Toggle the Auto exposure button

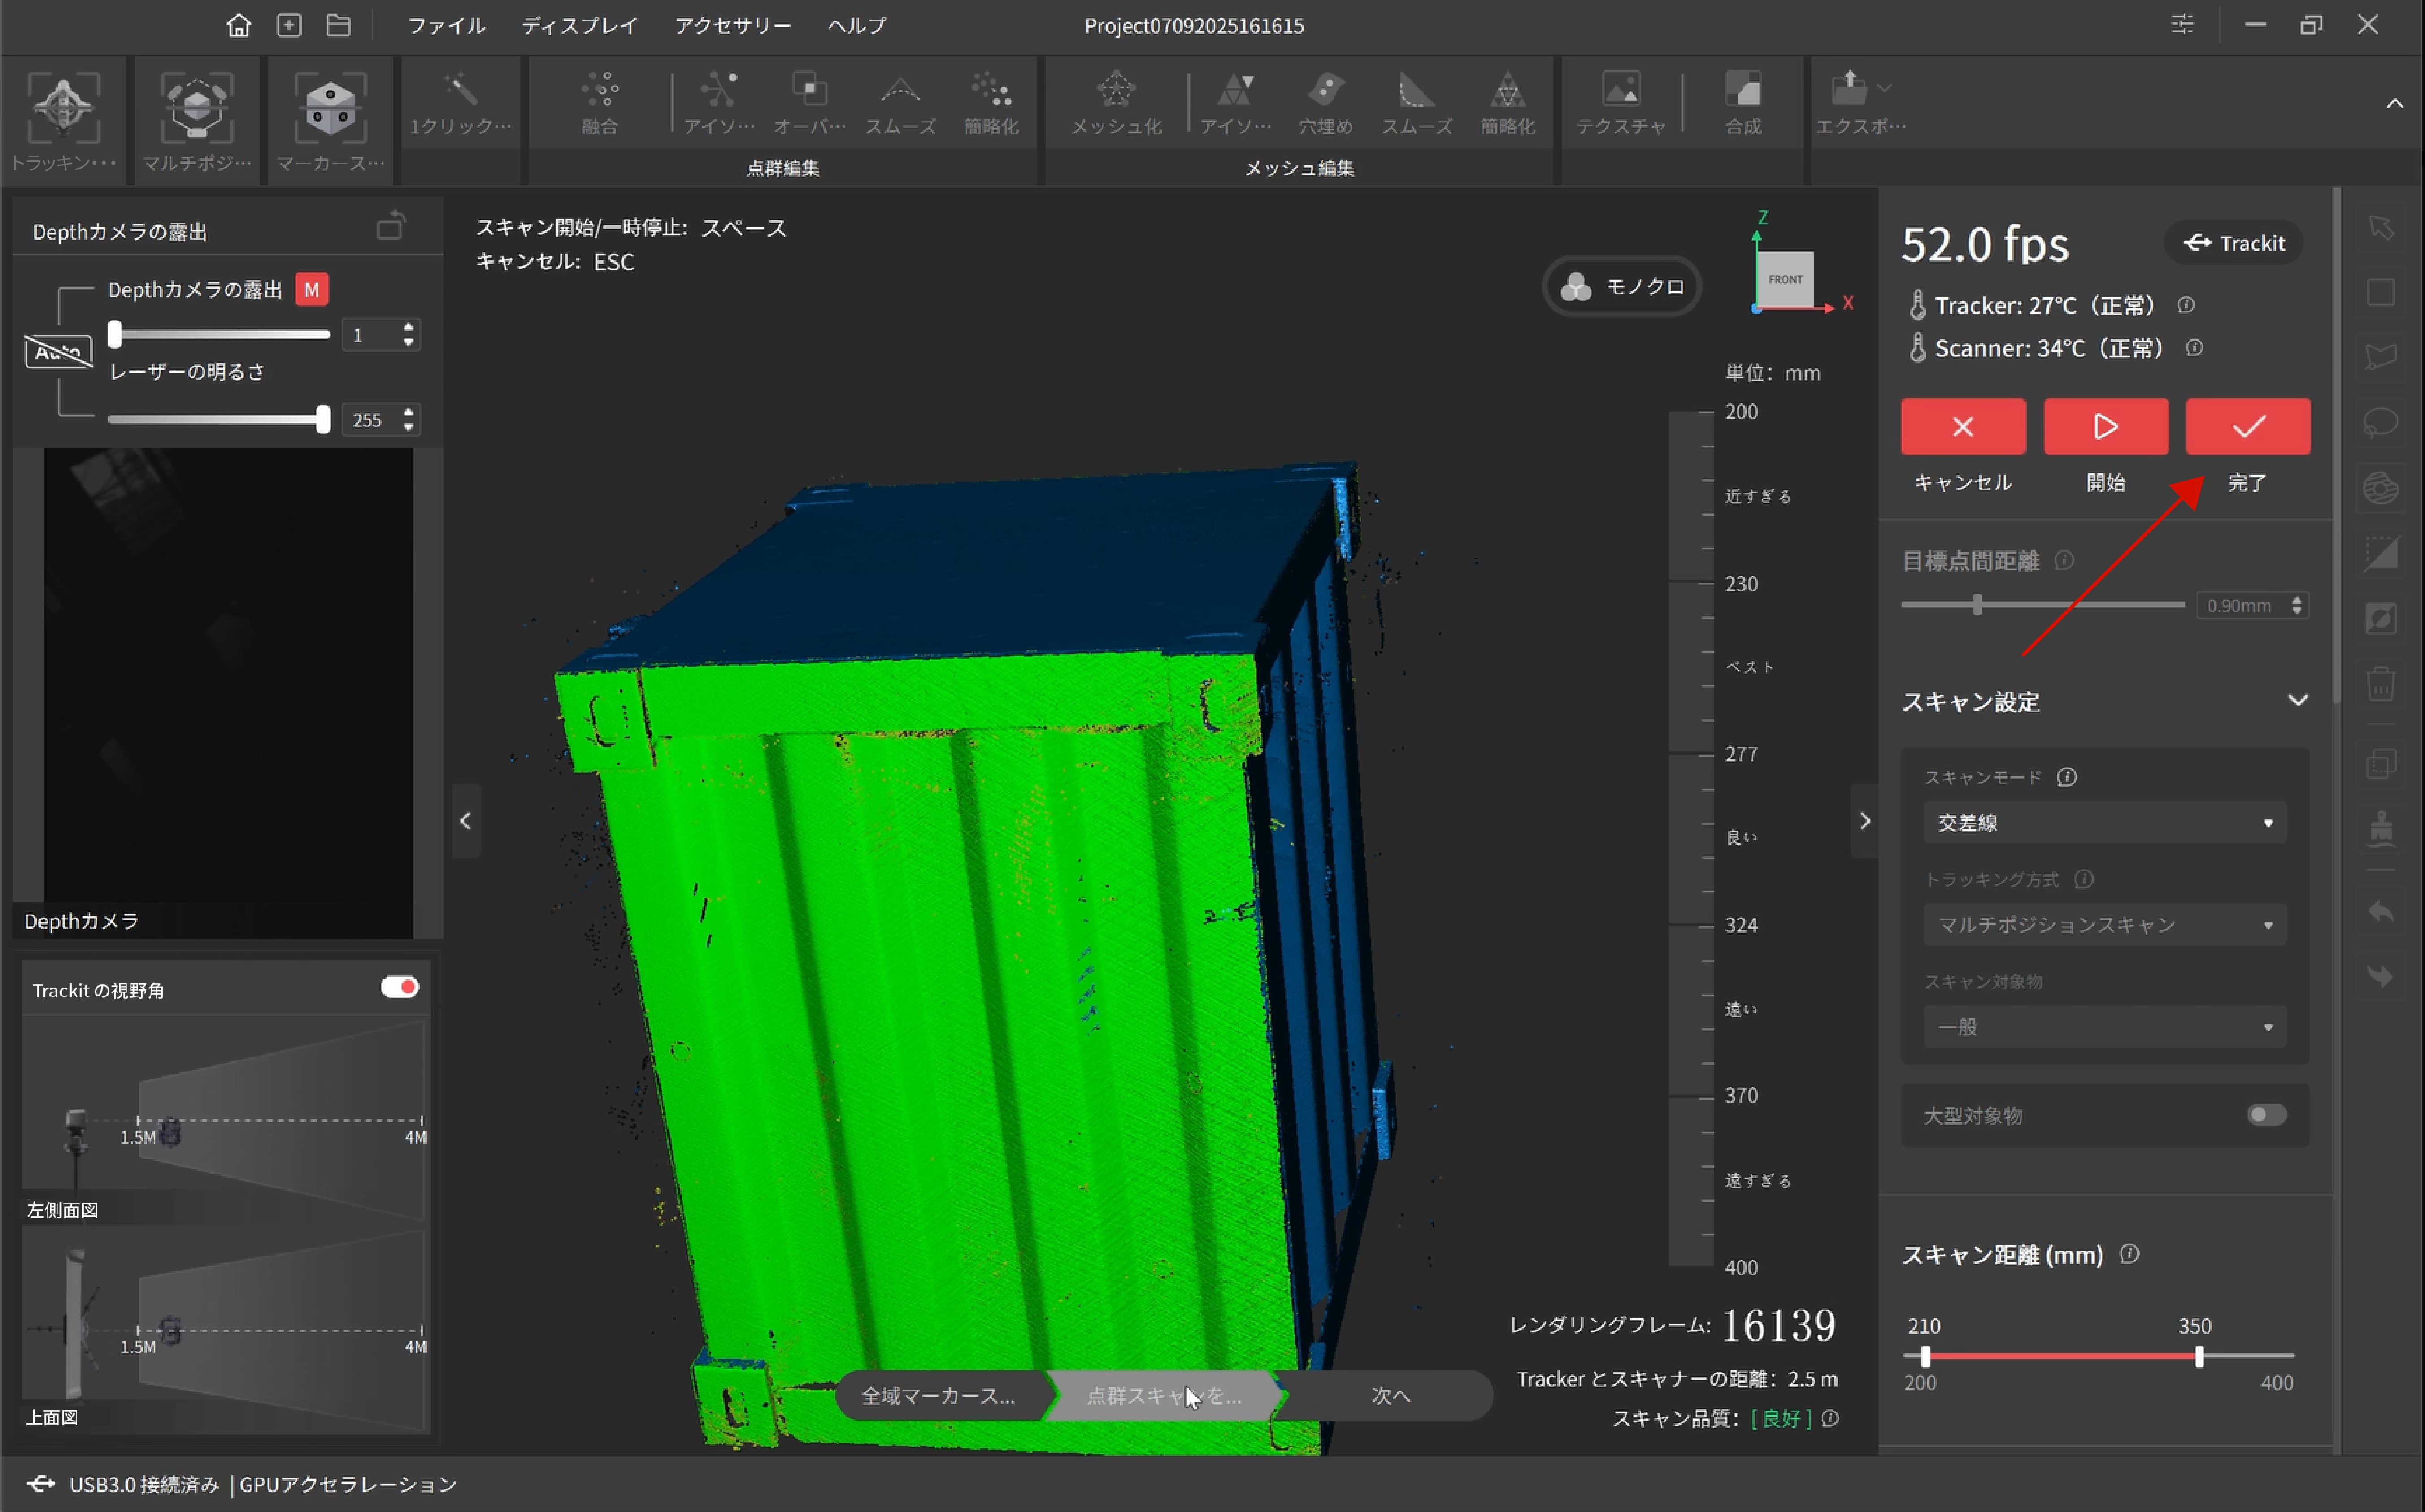(x=58, y=352)
